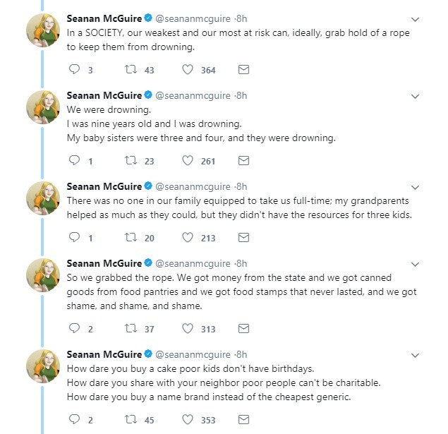Like the tweet with 364 likes
This screenshot has width=448, height=434.
(188, 69)
